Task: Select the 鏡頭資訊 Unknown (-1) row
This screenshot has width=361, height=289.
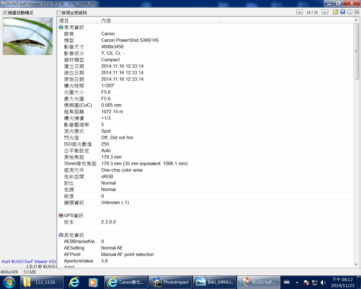Action: 205,202
